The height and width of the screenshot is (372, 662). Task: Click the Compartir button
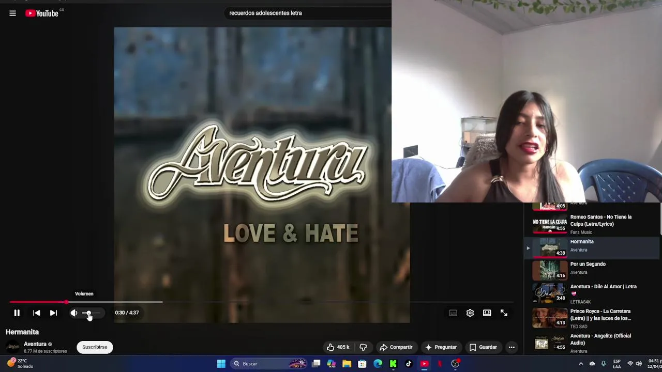[x=396, y=347]
